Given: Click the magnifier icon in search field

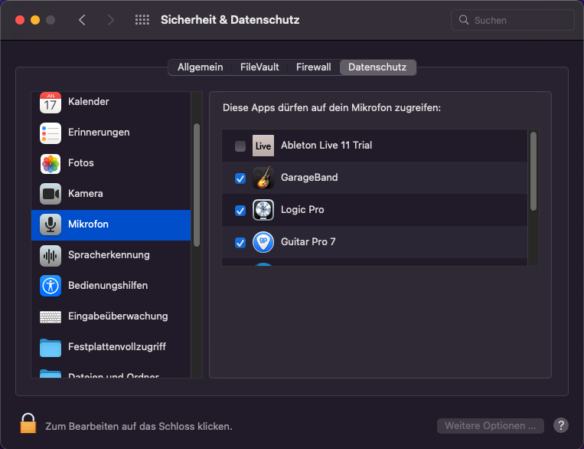Looking at the screenshot, I should tap(464, 20).
